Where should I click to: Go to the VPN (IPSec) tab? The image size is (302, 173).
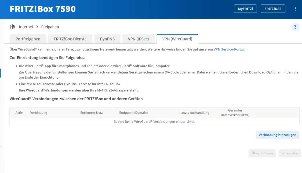(138, 39)
